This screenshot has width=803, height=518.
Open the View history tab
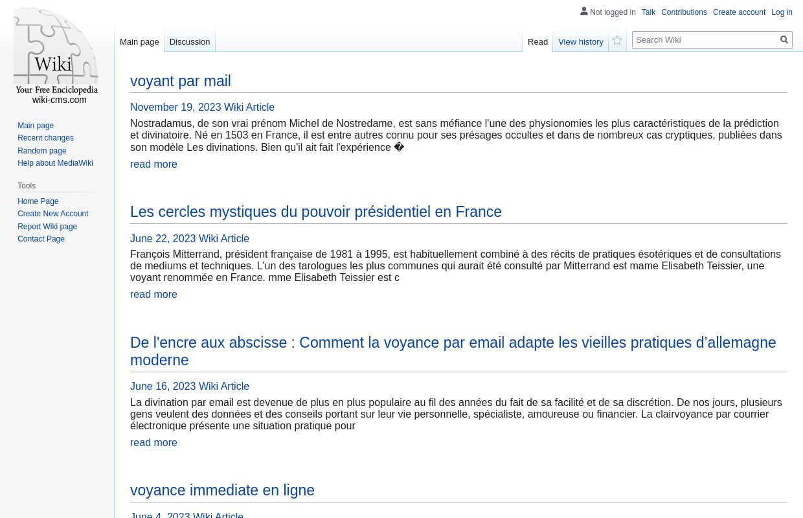point(581,41)
